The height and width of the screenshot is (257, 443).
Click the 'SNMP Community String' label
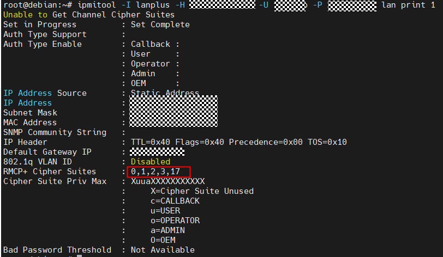click(x=55, y=132)
